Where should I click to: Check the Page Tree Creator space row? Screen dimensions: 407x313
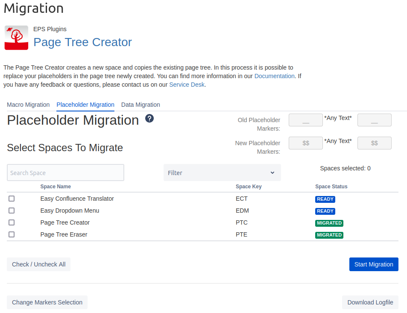(12, 222)
